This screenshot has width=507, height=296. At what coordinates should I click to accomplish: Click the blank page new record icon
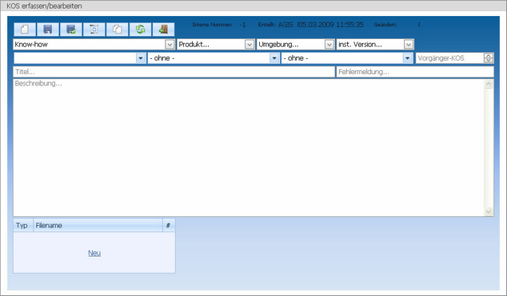(25, 30)
